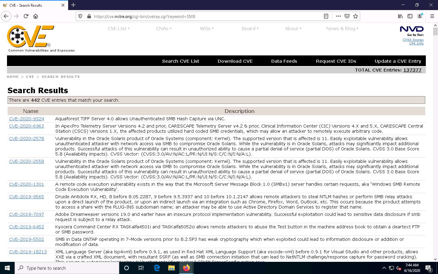Open CVE-2019-5502 entry
This screenshot has width=438, height=274.
(26, 239)
